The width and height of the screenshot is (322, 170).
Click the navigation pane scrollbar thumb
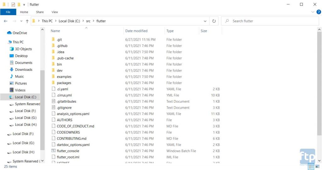pos(42,110)
